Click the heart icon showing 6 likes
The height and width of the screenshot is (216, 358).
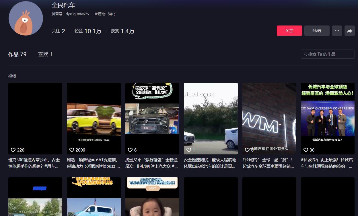point(130,150)
